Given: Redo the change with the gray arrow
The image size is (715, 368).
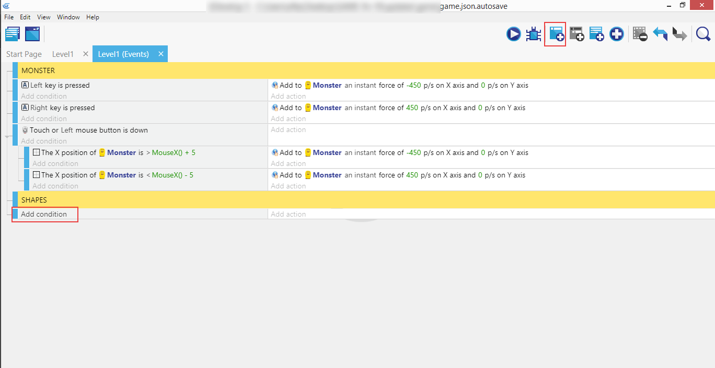Looking at the screenshot, I should click(x=679, y=34).
